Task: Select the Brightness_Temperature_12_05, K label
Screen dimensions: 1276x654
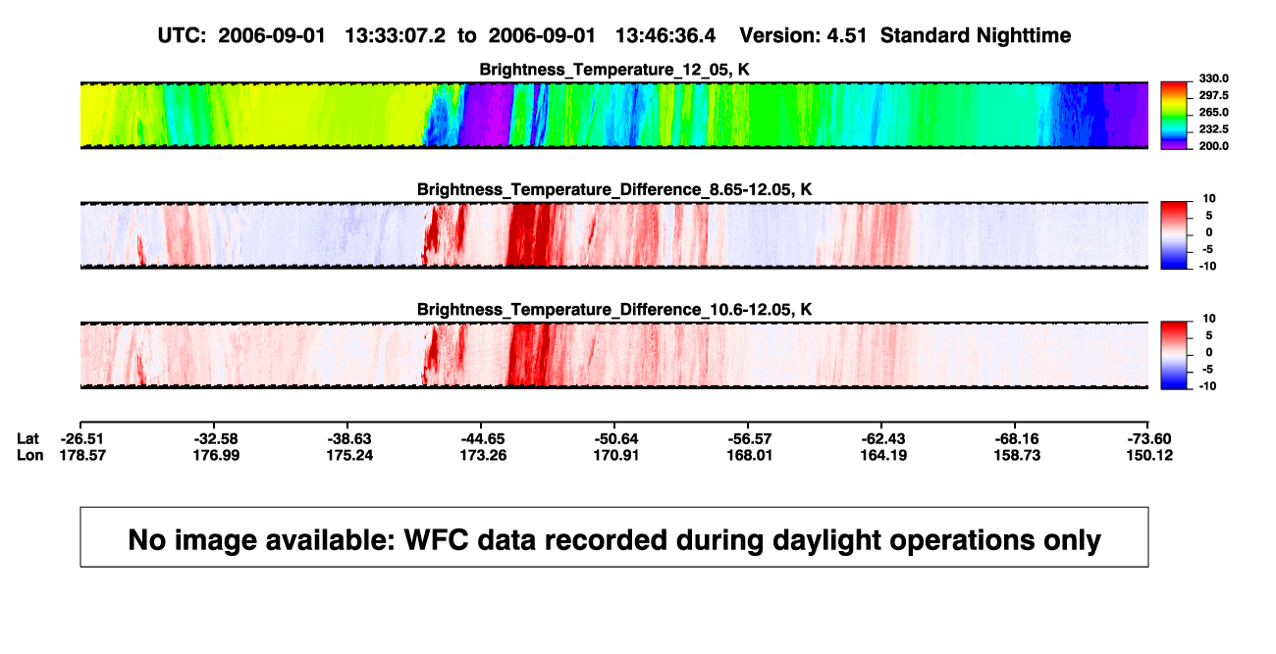Action: tap(614, 70)
